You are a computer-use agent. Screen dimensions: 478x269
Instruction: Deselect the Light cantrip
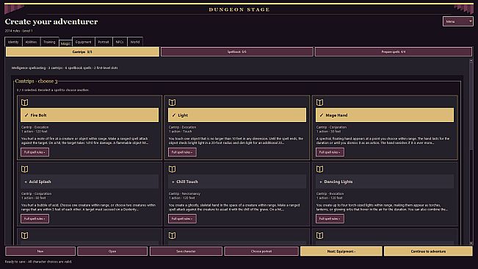237,115
